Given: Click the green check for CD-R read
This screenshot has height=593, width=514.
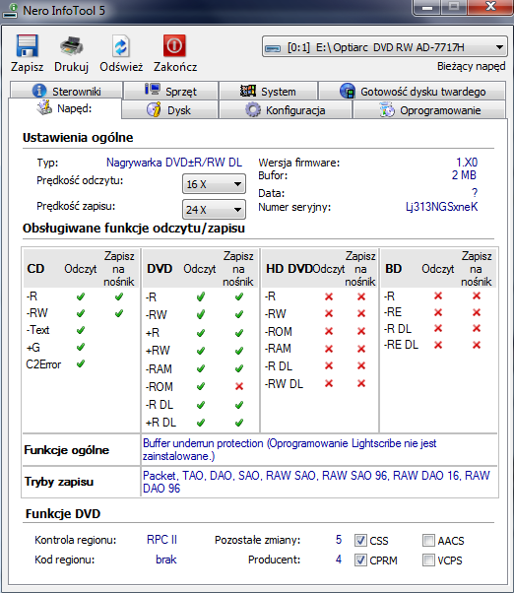Looking at the screenshot, I should (81, 296).
